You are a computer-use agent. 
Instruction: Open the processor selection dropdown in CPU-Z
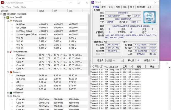(x=122, y=61)
